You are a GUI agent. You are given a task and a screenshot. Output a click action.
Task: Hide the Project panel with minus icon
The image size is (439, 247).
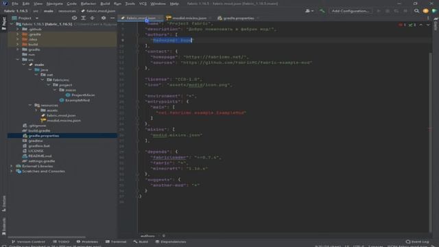click(112, 18)
